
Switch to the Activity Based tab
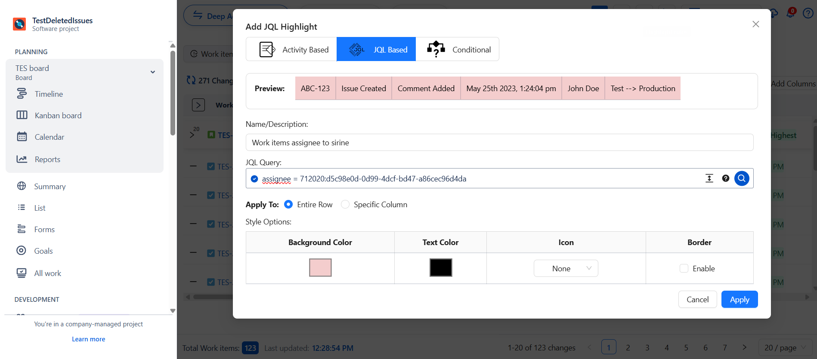click(x=291, y=49)
